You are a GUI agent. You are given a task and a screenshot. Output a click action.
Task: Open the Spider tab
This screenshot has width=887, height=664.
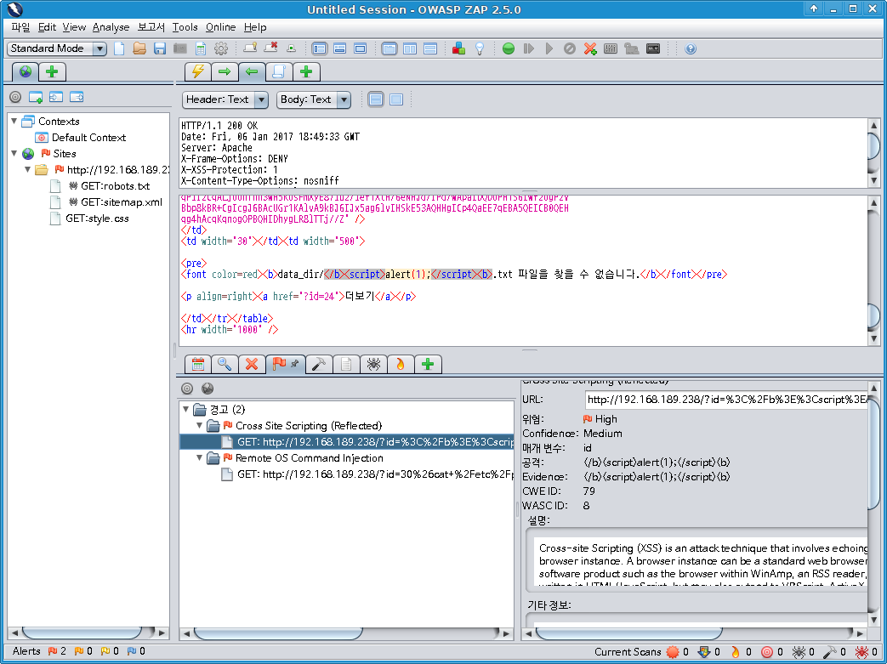373,364
